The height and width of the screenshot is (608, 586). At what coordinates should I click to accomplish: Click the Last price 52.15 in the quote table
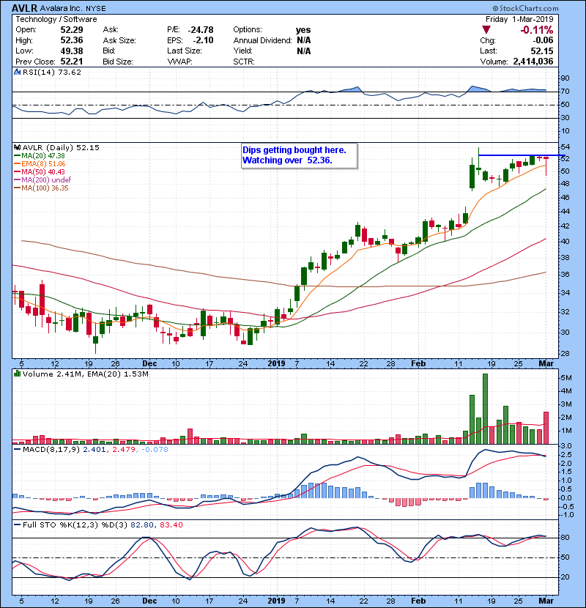click(x=542, y=51)
